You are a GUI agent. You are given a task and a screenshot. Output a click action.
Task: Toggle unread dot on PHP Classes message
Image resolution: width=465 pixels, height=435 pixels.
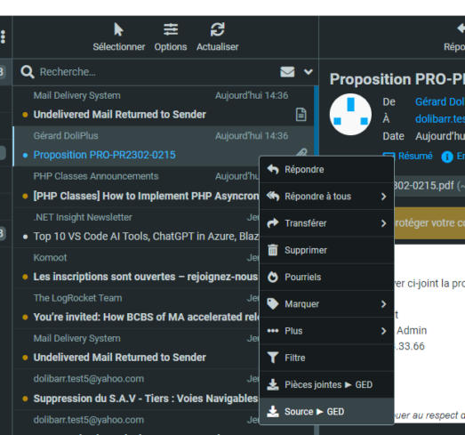tap(25, 196)
